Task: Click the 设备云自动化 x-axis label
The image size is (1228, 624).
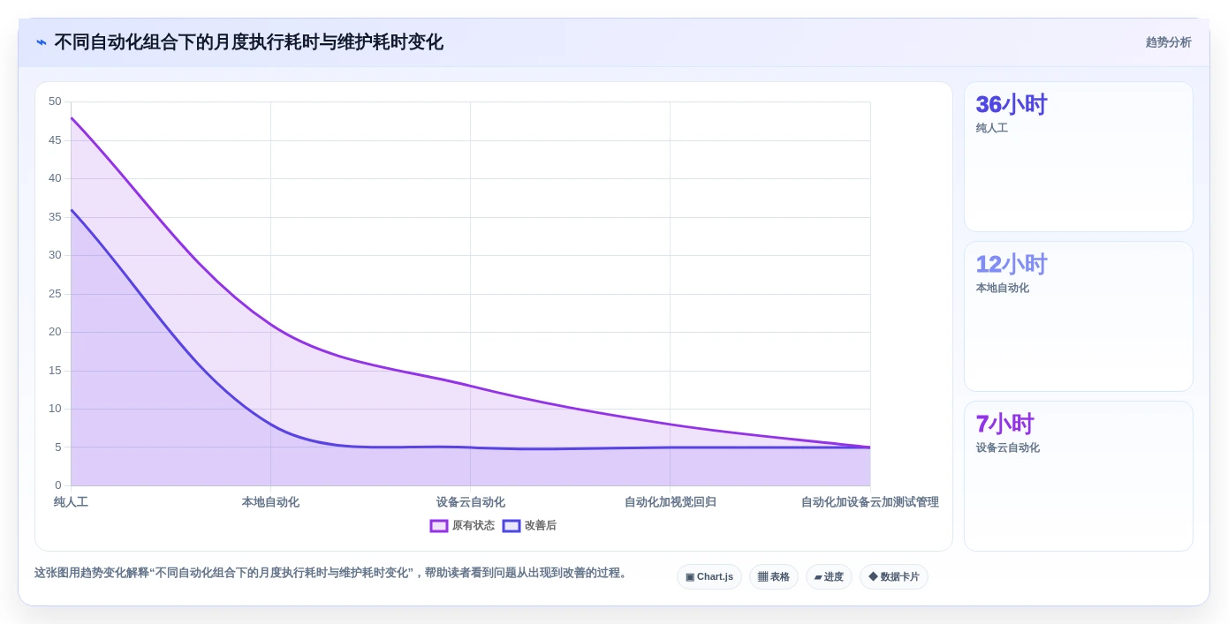Action: (470, 502)
